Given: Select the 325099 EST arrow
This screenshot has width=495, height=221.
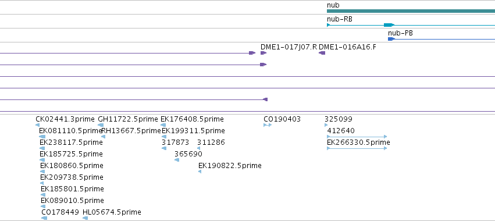Looking at the screenshot, I should pyautogui.click(x=326, y=125).
